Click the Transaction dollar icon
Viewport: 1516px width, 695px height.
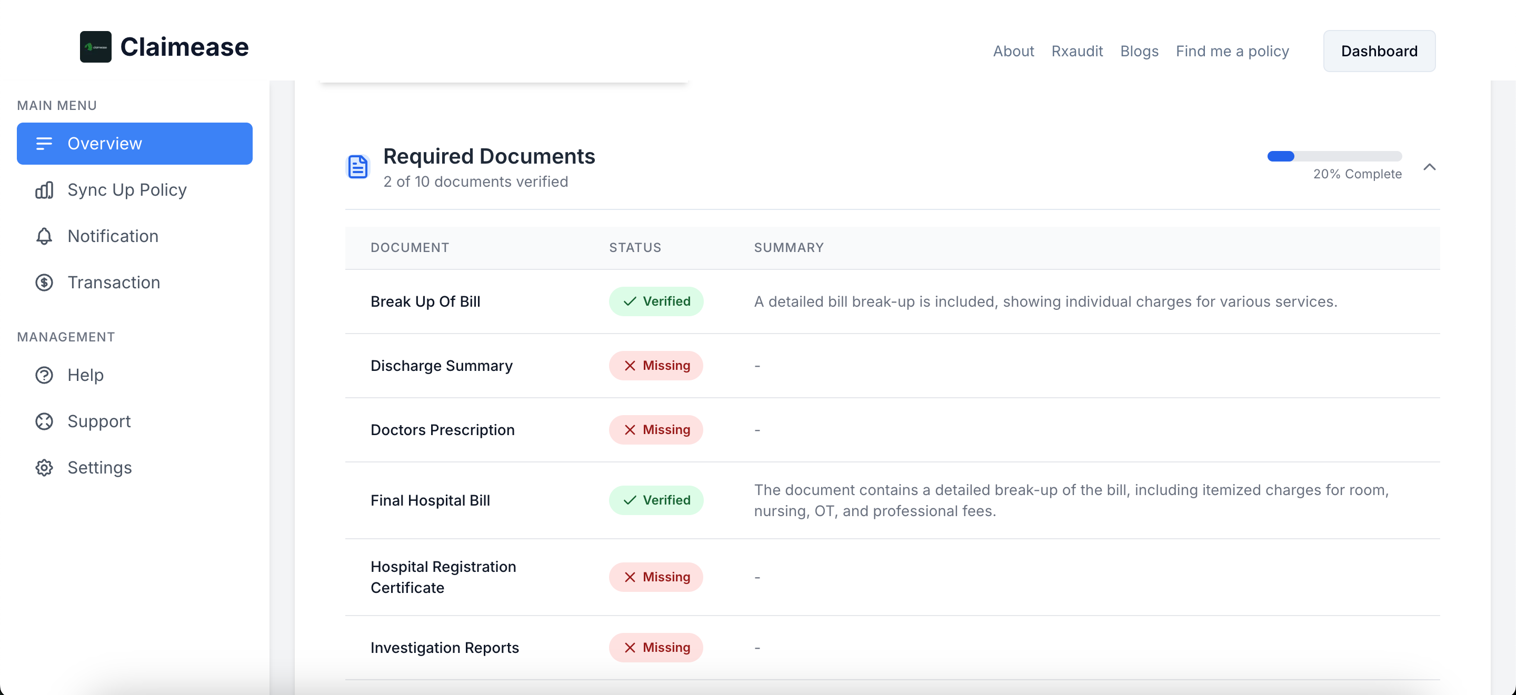[x=44, y=282]
